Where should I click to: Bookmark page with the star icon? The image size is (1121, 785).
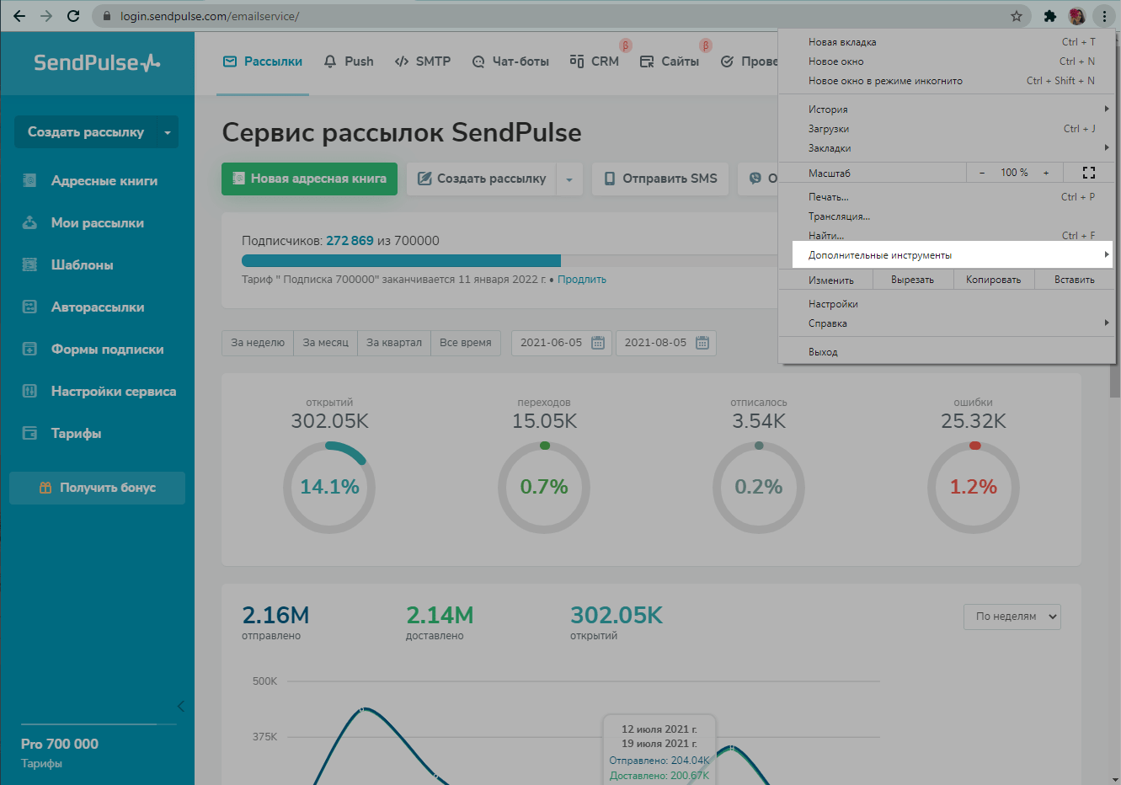click(1017, 16)
